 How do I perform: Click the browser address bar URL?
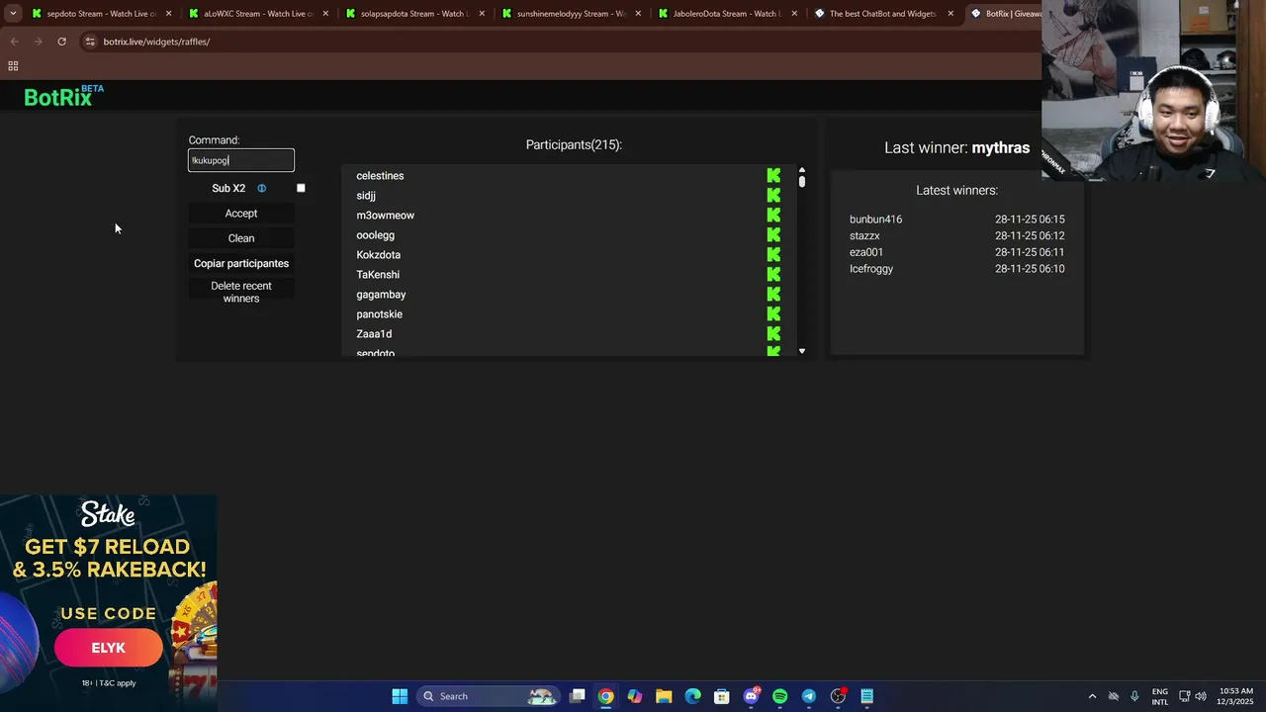[x=156, y=42]
